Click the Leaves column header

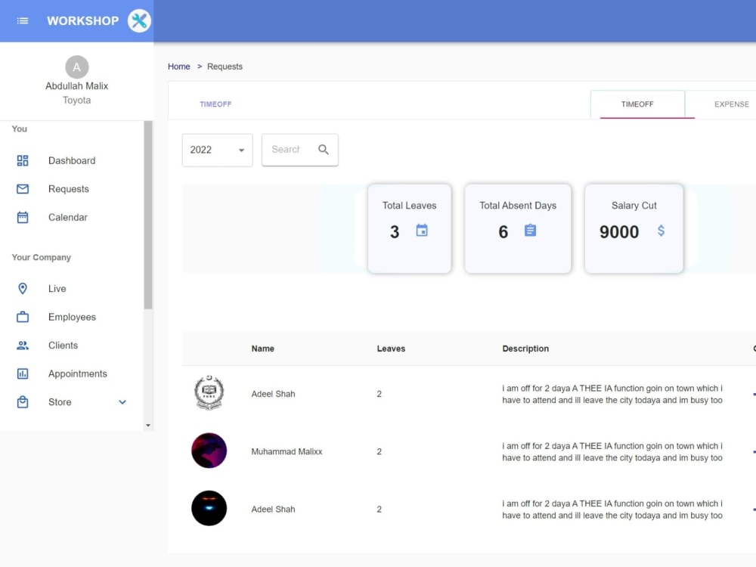(x=391, y=349)
